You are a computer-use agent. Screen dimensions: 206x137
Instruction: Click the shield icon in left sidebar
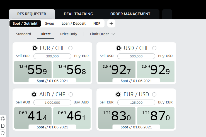click(x=3, y=133)
